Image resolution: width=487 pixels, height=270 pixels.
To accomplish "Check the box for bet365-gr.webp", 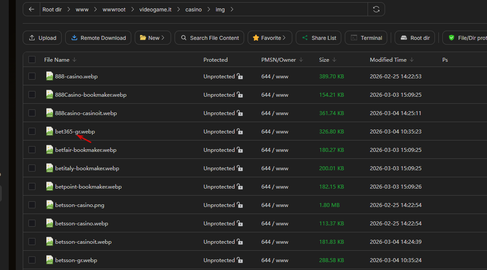I will click(x=32, y=131).
